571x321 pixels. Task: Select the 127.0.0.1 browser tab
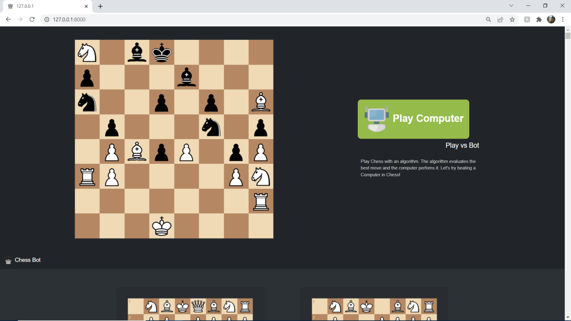pos(46,6)
